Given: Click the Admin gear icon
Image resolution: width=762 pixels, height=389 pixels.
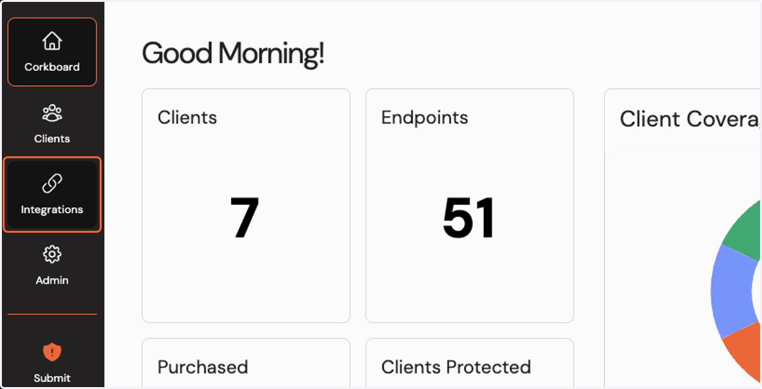Looking at the screenshot, I should 52,255.
